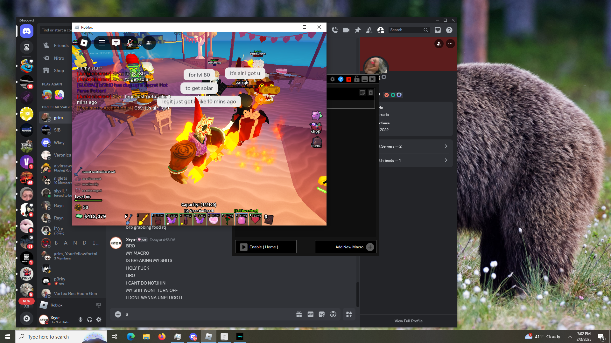The width and height of the screenshot is (611, 343).
Task: Toggle the Roblox chat window icon
Action: click(116, 43)
